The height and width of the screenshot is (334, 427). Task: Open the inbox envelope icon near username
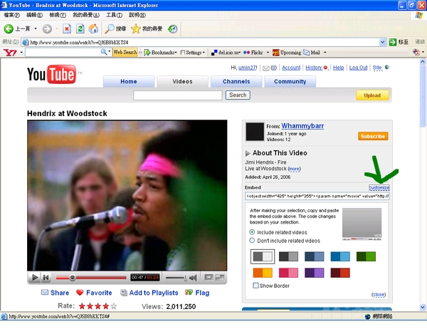pyautogui.click(x=265, y=68)
